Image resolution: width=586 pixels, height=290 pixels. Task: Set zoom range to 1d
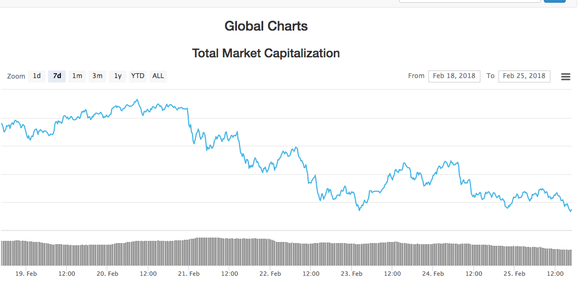point(37,76)
